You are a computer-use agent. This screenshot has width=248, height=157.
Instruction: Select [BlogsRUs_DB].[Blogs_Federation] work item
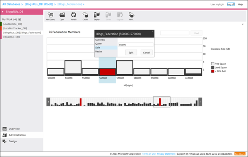pos(22,32)
